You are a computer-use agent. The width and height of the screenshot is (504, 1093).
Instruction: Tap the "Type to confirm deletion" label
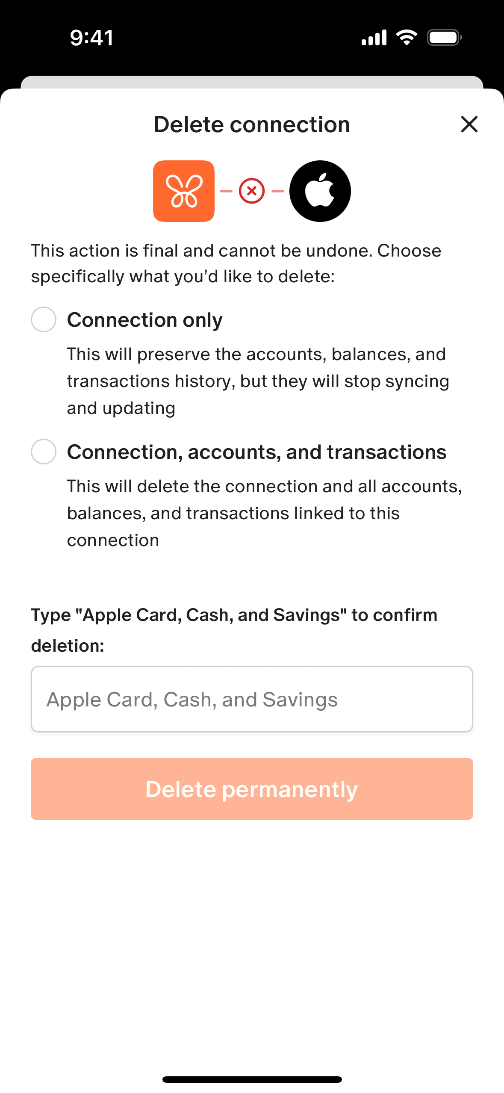[234, 630]
